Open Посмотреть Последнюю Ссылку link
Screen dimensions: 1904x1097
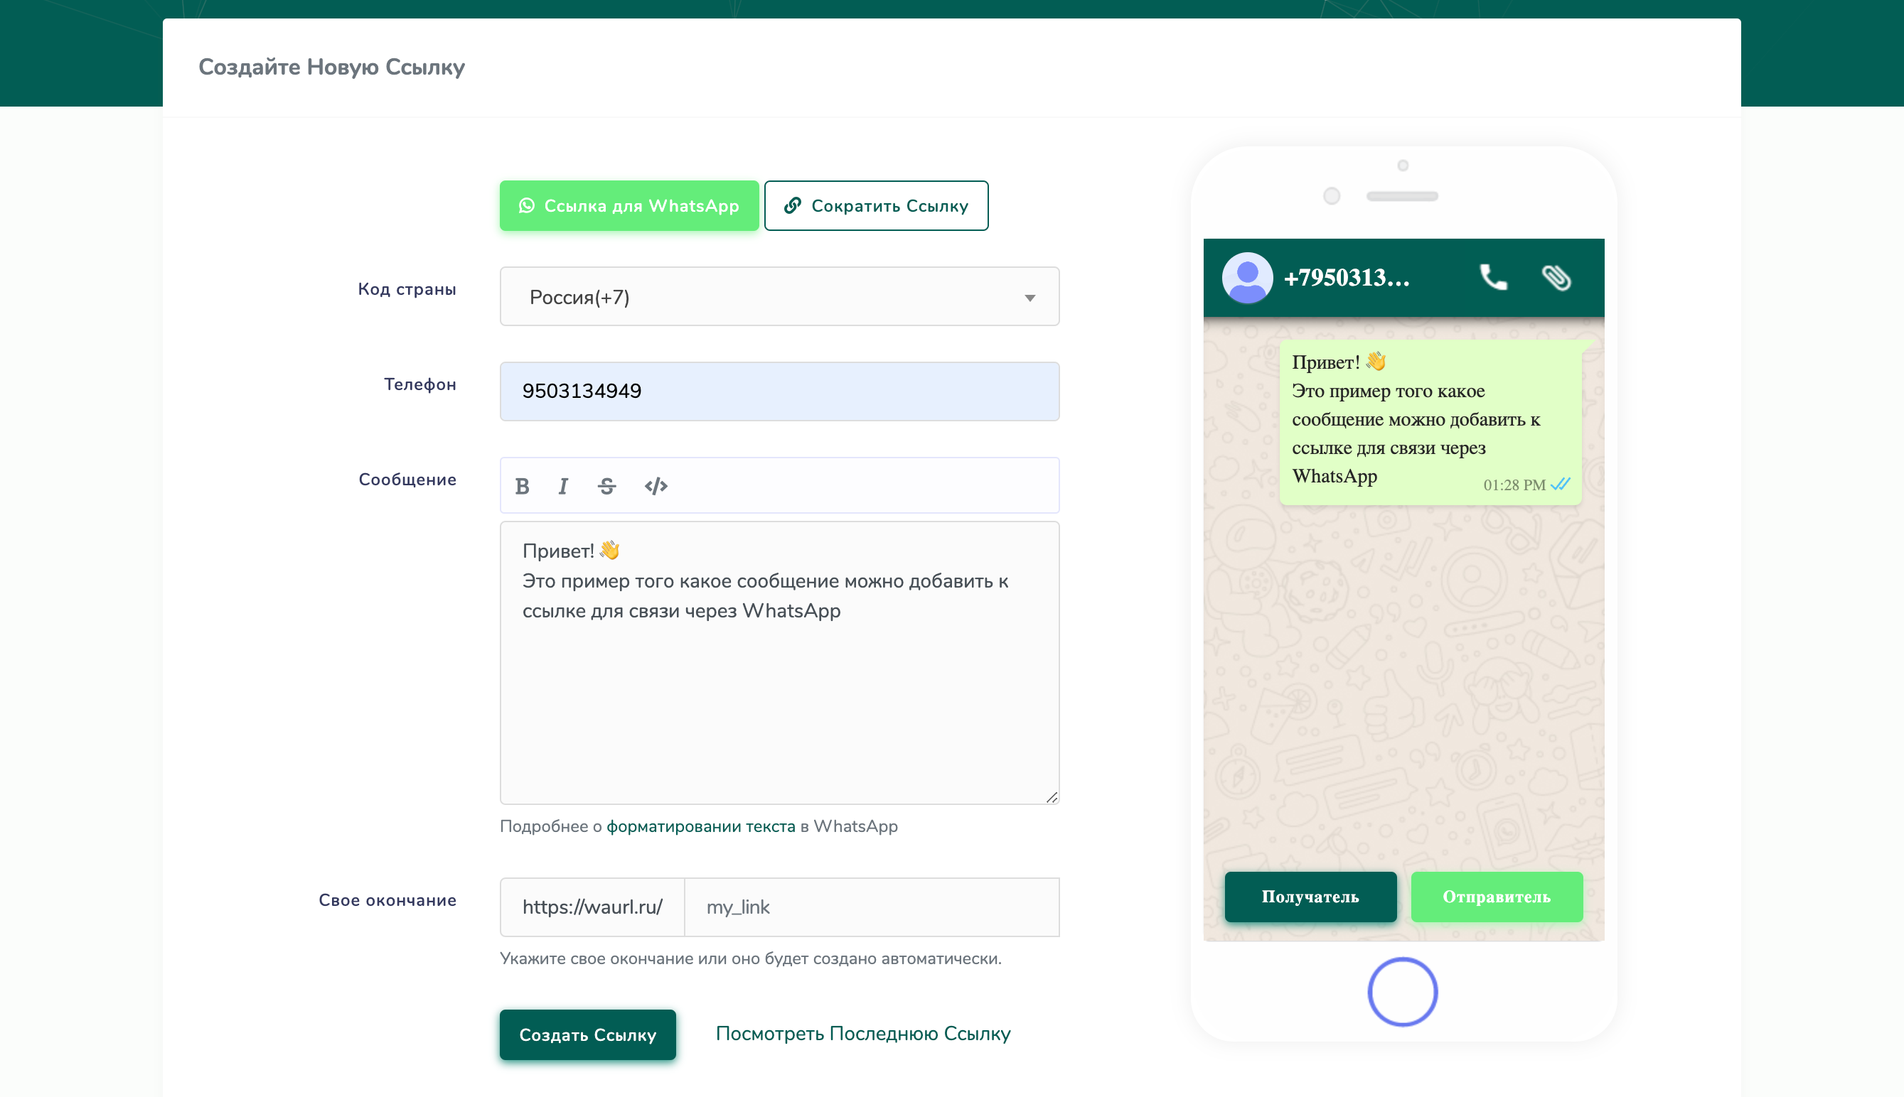point(862,1034)
